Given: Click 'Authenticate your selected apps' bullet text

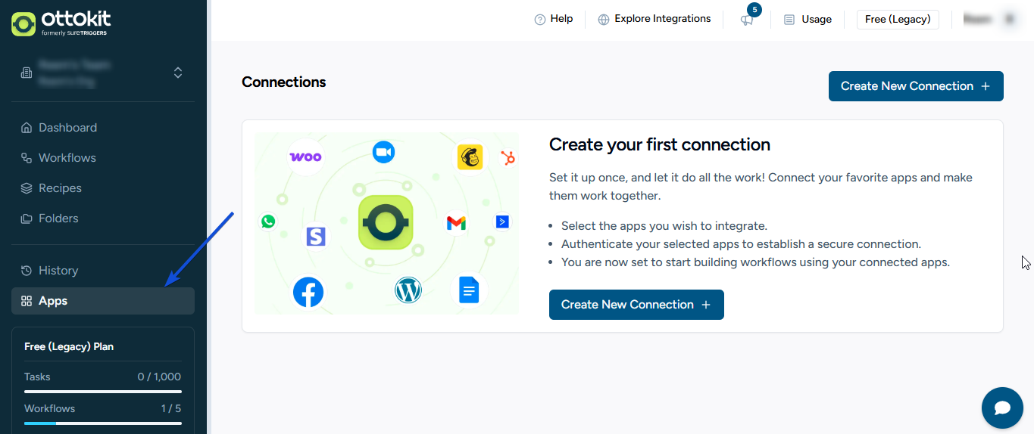Looking at the screenshot, I should coord(742,244).
